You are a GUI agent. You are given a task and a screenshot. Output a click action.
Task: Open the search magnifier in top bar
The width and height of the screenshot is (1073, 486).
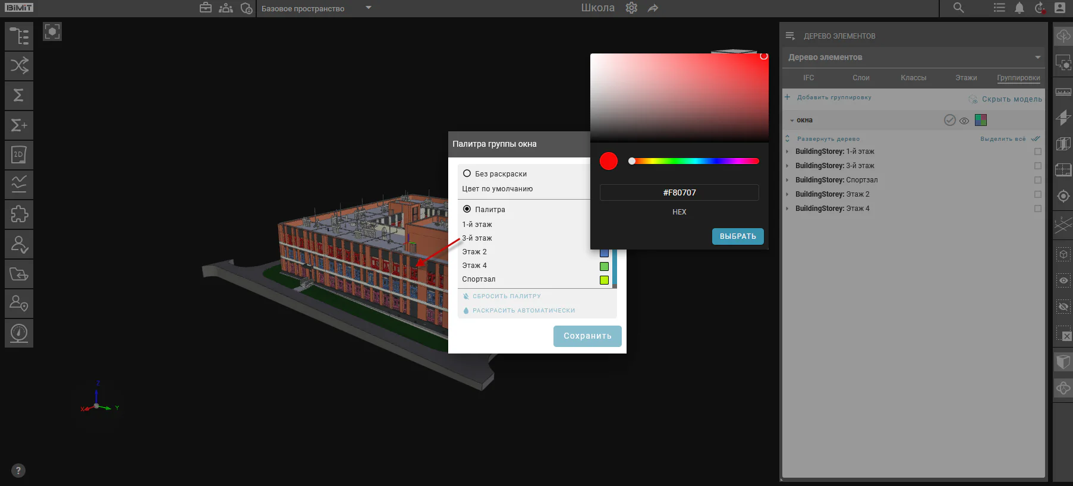click(x=958, y=8)
